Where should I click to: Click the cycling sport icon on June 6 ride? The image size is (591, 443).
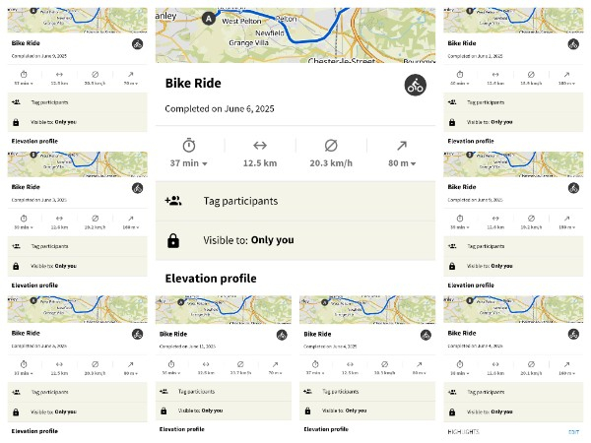pos(415,85)
